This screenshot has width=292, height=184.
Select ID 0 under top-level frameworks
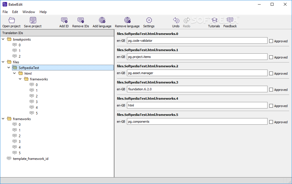pos(20,125)
